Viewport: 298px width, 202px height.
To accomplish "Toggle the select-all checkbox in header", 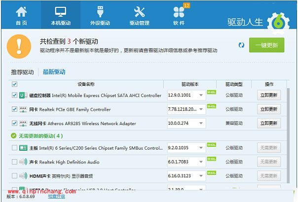I will (14, 84).
